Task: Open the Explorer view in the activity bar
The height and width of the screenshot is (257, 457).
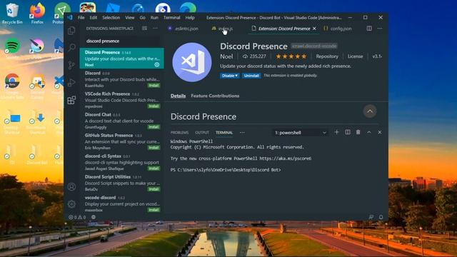Action: pyautogui.click(x=71, y=30)
